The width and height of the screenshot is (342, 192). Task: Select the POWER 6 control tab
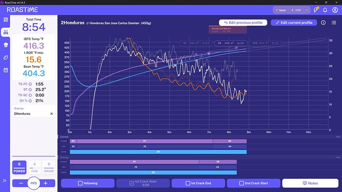tap(19, 167)
